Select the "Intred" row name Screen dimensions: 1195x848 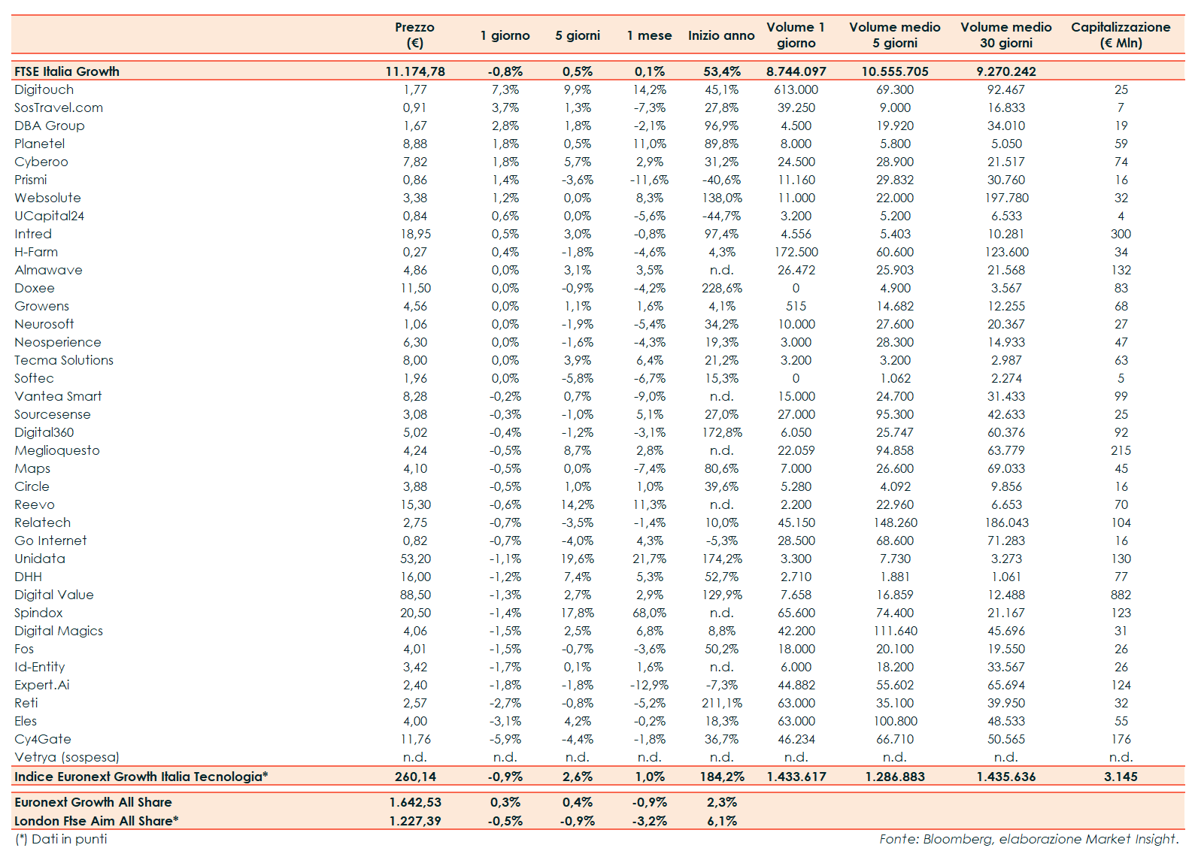coord(33,234)
